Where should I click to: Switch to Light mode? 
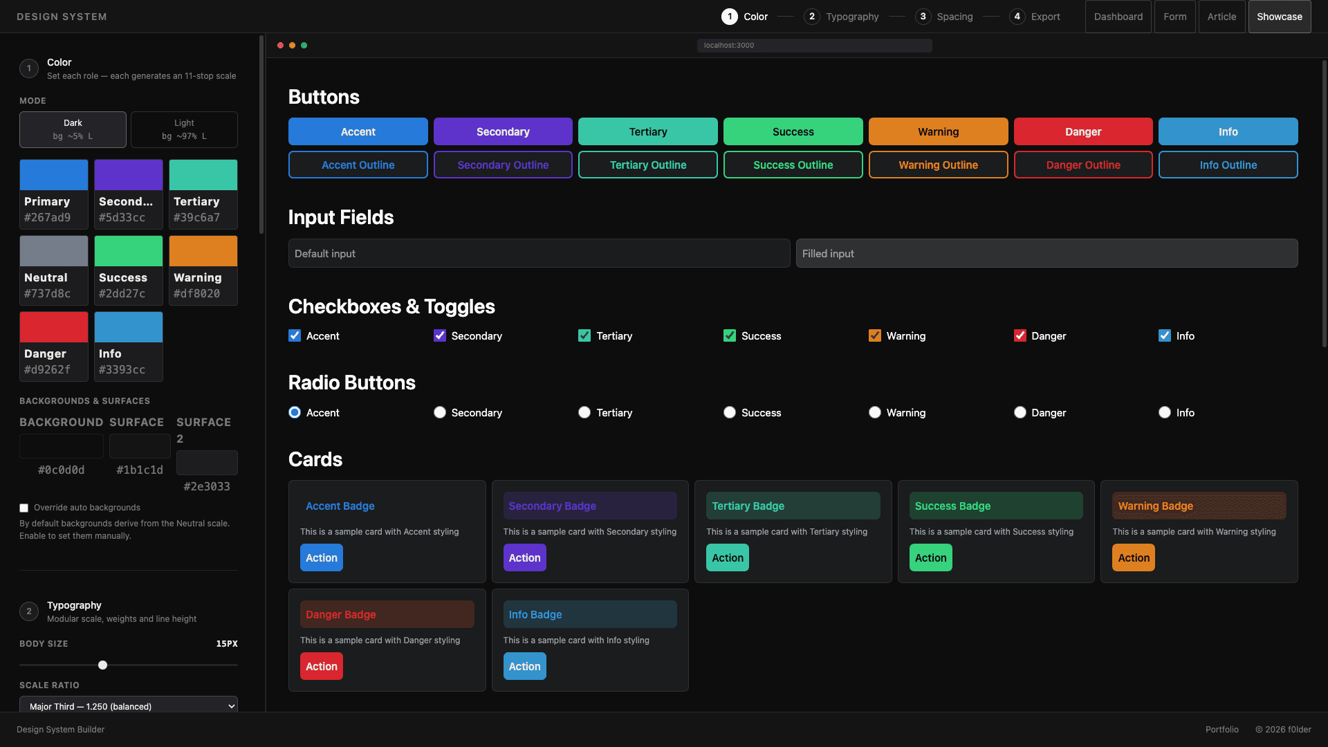click(x=183, y=129)
